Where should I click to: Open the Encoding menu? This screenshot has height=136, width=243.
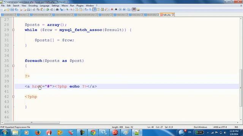pos(33,6)
